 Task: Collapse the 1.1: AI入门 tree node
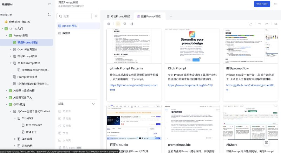(x=2, y=29)
